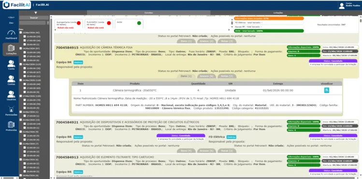Click Informações disponíveis 100% bar of 7004584915

point(304,47)
